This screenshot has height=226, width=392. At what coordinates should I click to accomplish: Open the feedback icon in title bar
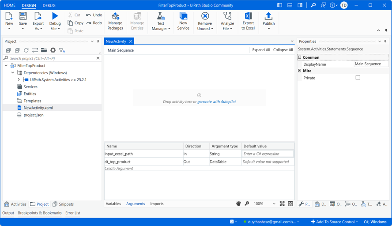(323, 5)
